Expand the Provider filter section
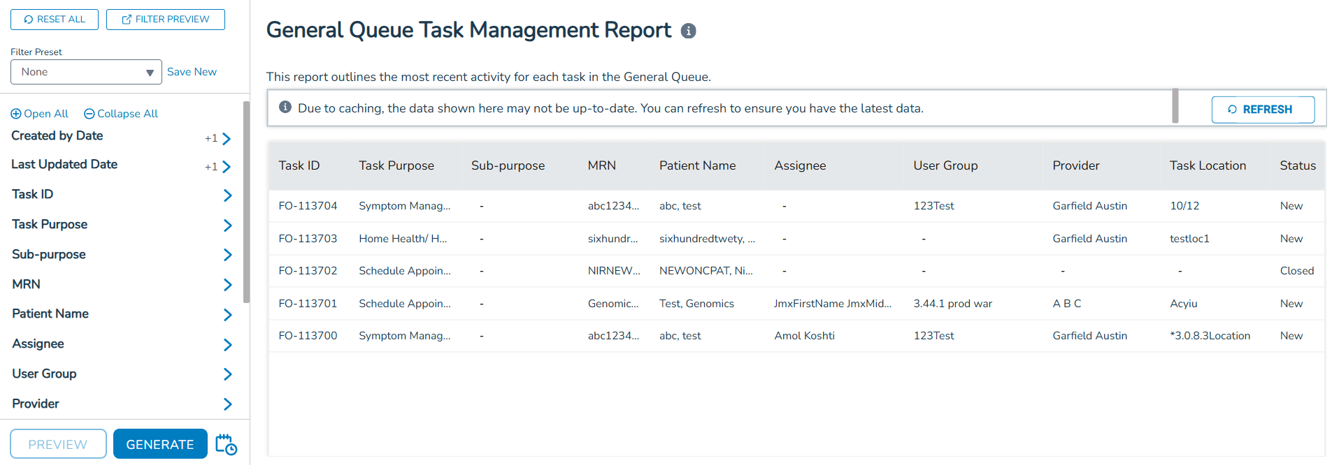Image resolution: width=1332 pixels, height=465 pixels. pyautogui.click(x=227, y=404)
